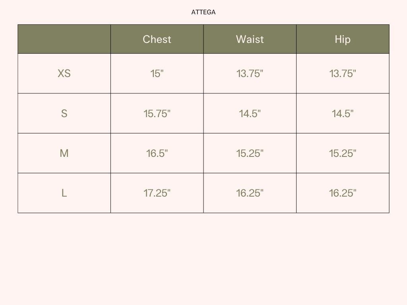407x305 pixels.
Task: Select the Chest column header
Action: (x=157, y=39)
